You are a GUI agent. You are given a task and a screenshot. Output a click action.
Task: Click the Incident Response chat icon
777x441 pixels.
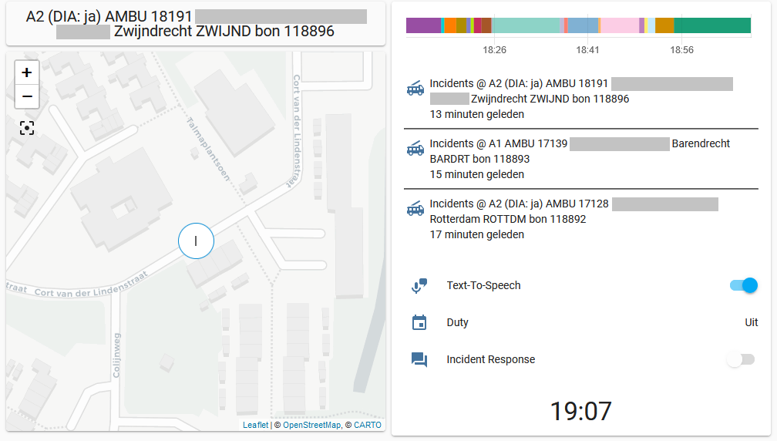[419, 360]
